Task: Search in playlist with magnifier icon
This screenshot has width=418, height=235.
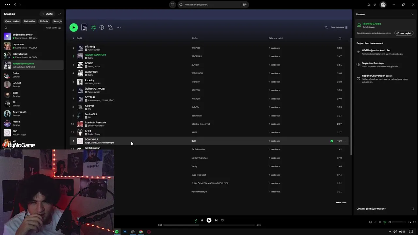Action: (x=326, y=28)
